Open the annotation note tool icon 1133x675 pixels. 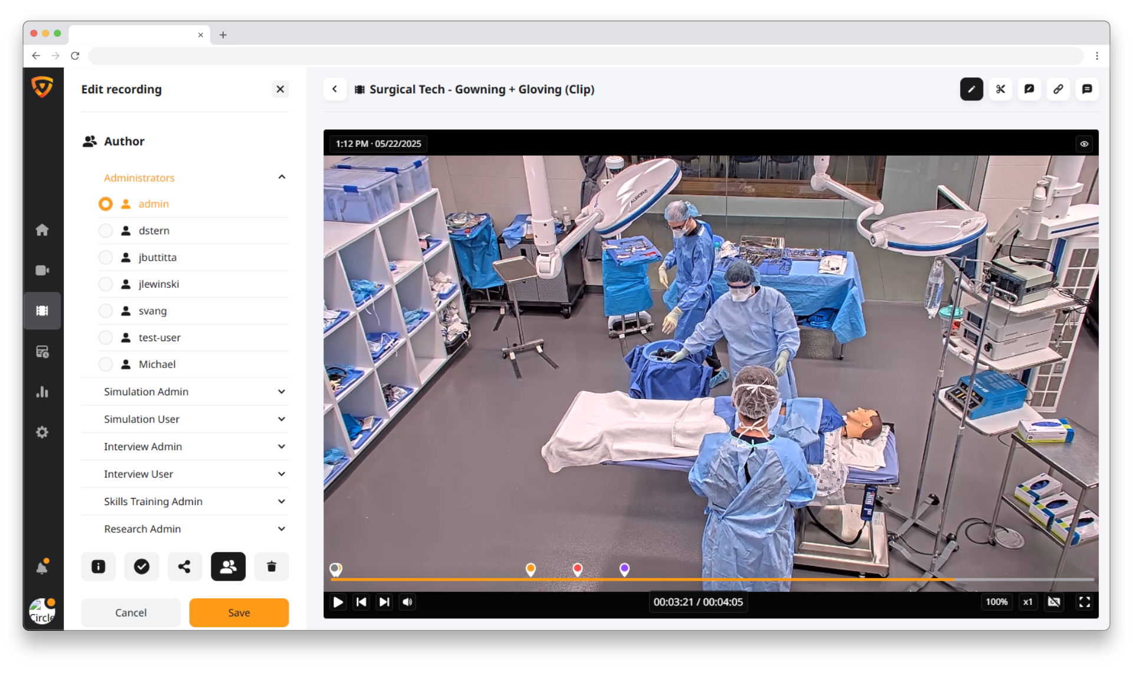1029,89
